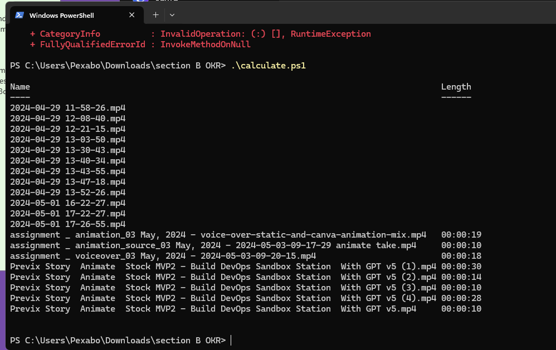Click the animation_source animate take.mp4 row
The width and height of the screenshot is (556, 350).
coord(246,245)
